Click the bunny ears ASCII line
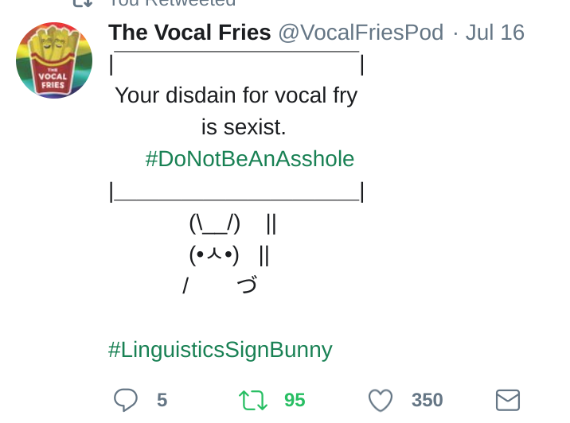Screen dimensions: 570x423 [x=215, y=224]
